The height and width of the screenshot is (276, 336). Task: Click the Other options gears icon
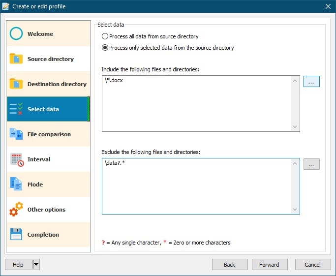16,210
